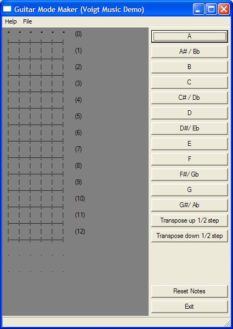Click the Exit button
Image resolution: width=233 pixels, height=329 pixels.
coord(189,307)
